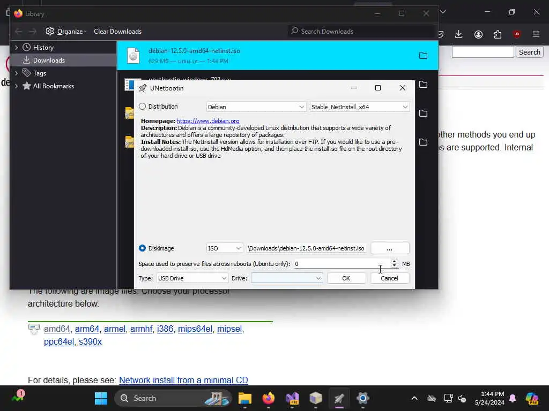Image resolution: width=549 pixels, height=411 pixels.
Task: Open the Organize menu in Library
Action: pyautogui.click(x=66, y=32)
